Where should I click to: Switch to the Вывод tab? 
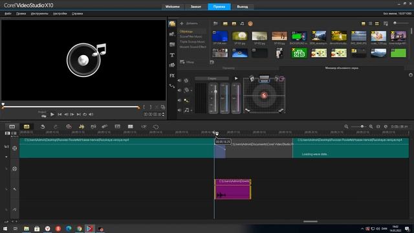click(x=243, y=6)
